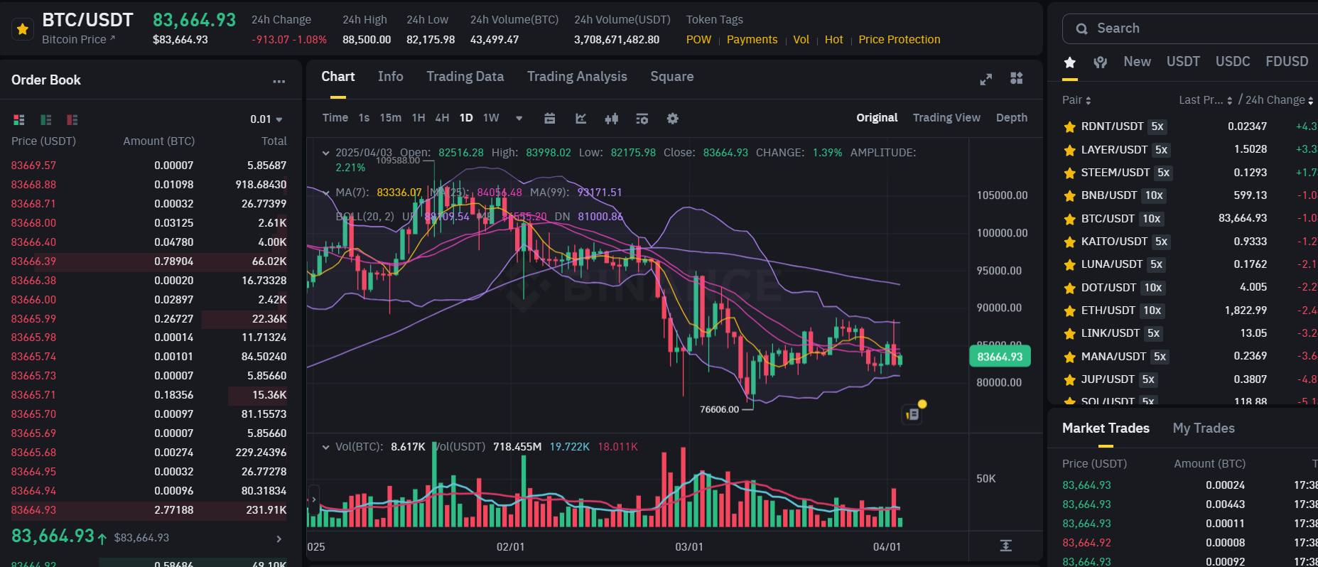
Task: Select the USDC market tab
Action: (1233, 62)
